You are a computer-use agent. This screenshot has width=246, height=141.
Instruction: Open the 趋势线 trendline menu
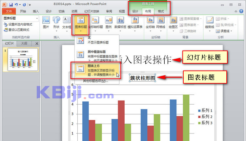click(x=210, y=24)
